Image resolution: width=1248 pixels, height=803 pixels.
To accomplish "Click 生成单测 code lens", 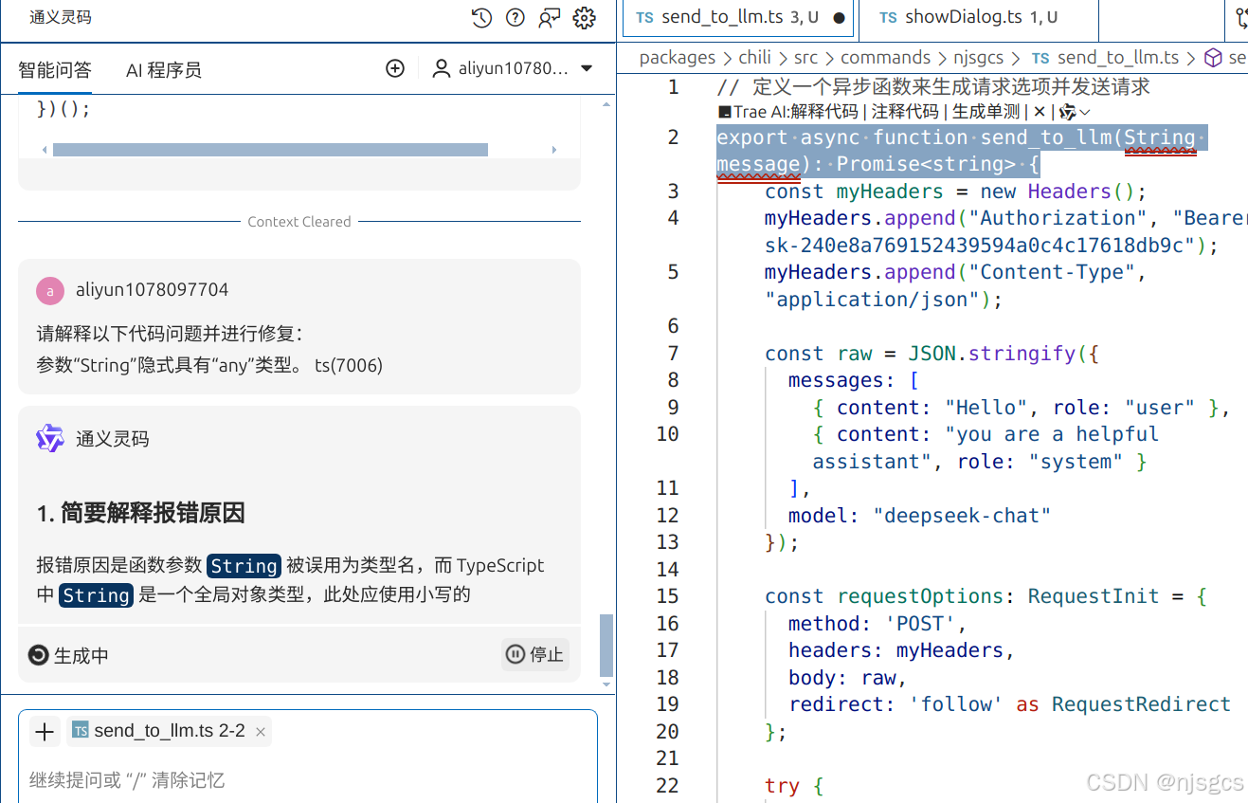I will point(986,111).
